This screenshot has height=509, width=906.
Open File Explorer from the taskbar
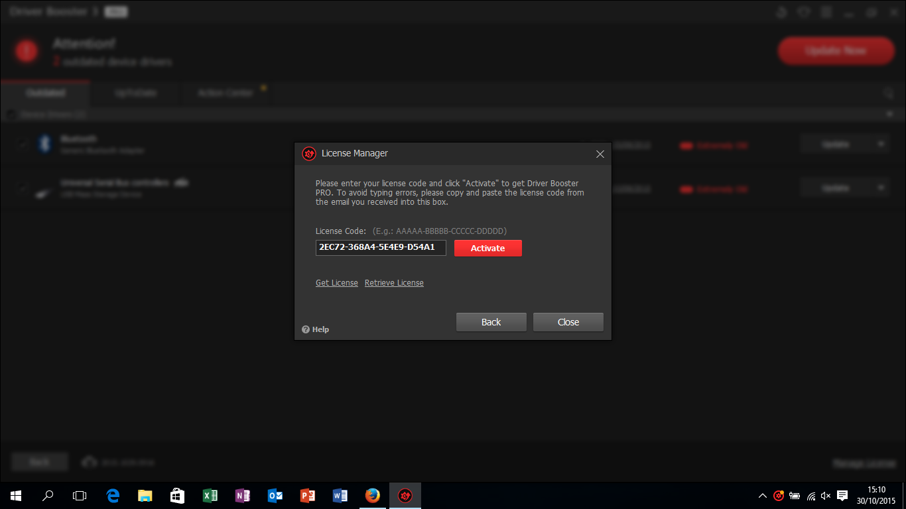pos(145,496)
